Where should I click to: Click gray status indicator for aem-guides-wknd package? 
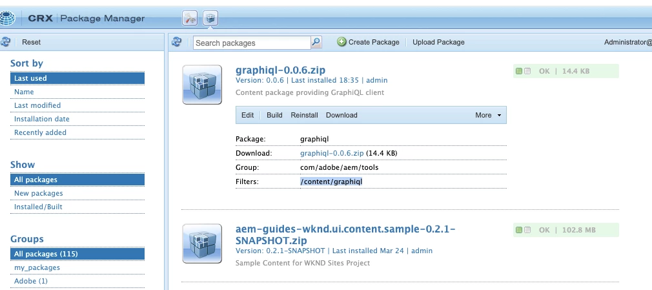tap(527, 230)
